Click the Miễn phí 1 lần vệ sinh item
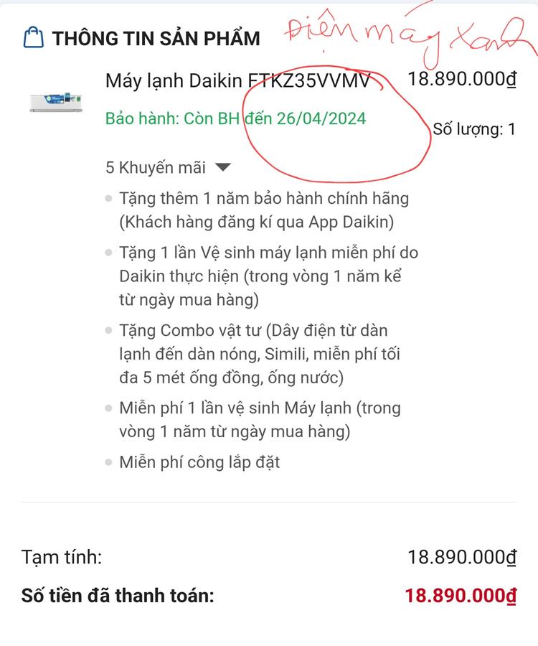Image resolution: width=538 pixels, height=646 pixels. 260,420
